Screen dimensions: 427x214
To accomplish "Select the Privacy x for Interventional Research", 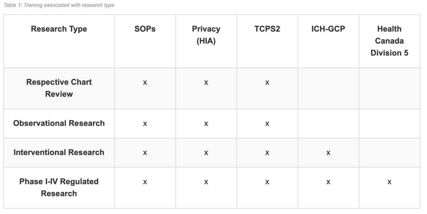I will 206,153.
